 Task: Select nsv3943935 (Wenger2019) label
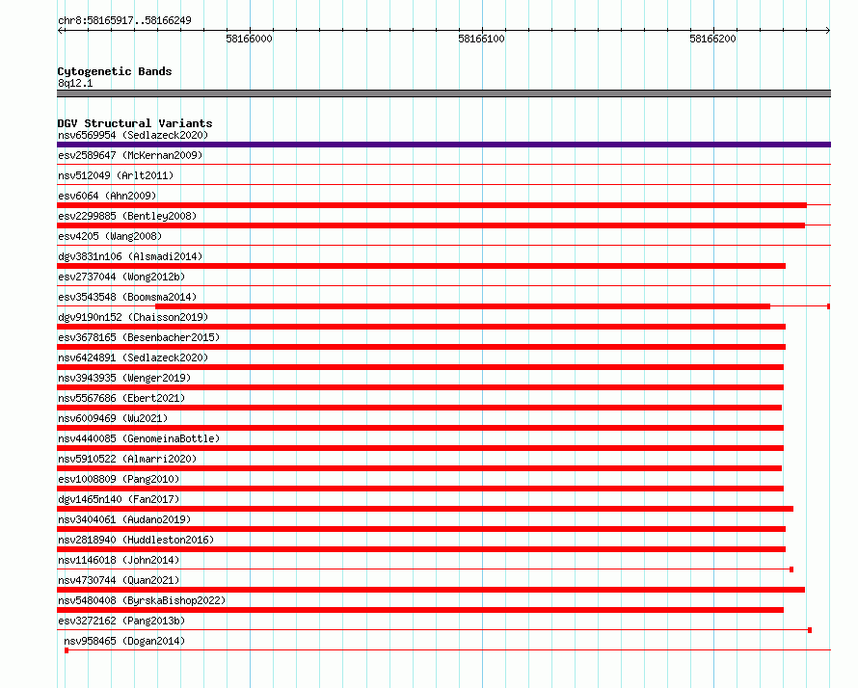[124, 378]
